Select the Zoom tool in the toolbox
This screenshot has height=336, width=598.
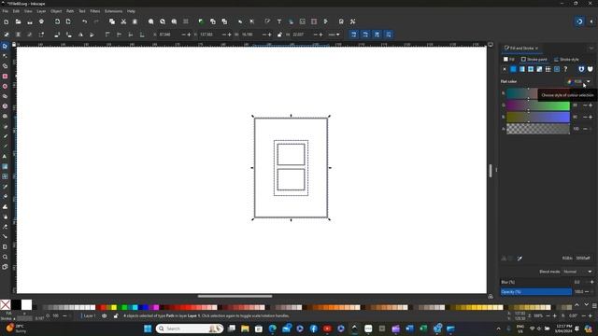[5, 257]
